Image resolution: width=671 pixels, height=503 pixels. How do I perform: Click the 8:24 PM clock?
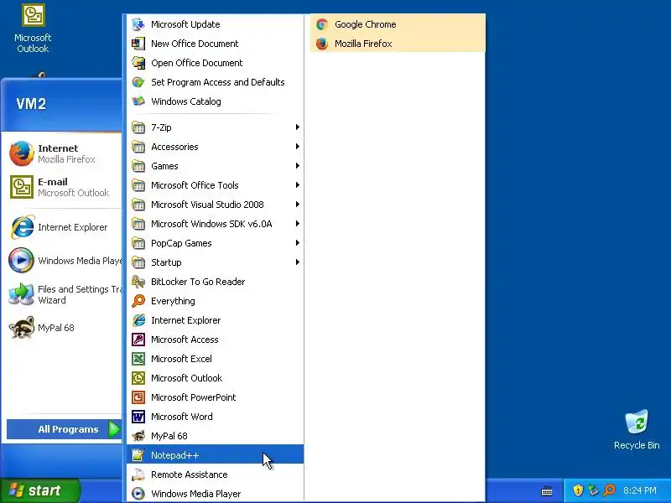click(x=640, y=490)
